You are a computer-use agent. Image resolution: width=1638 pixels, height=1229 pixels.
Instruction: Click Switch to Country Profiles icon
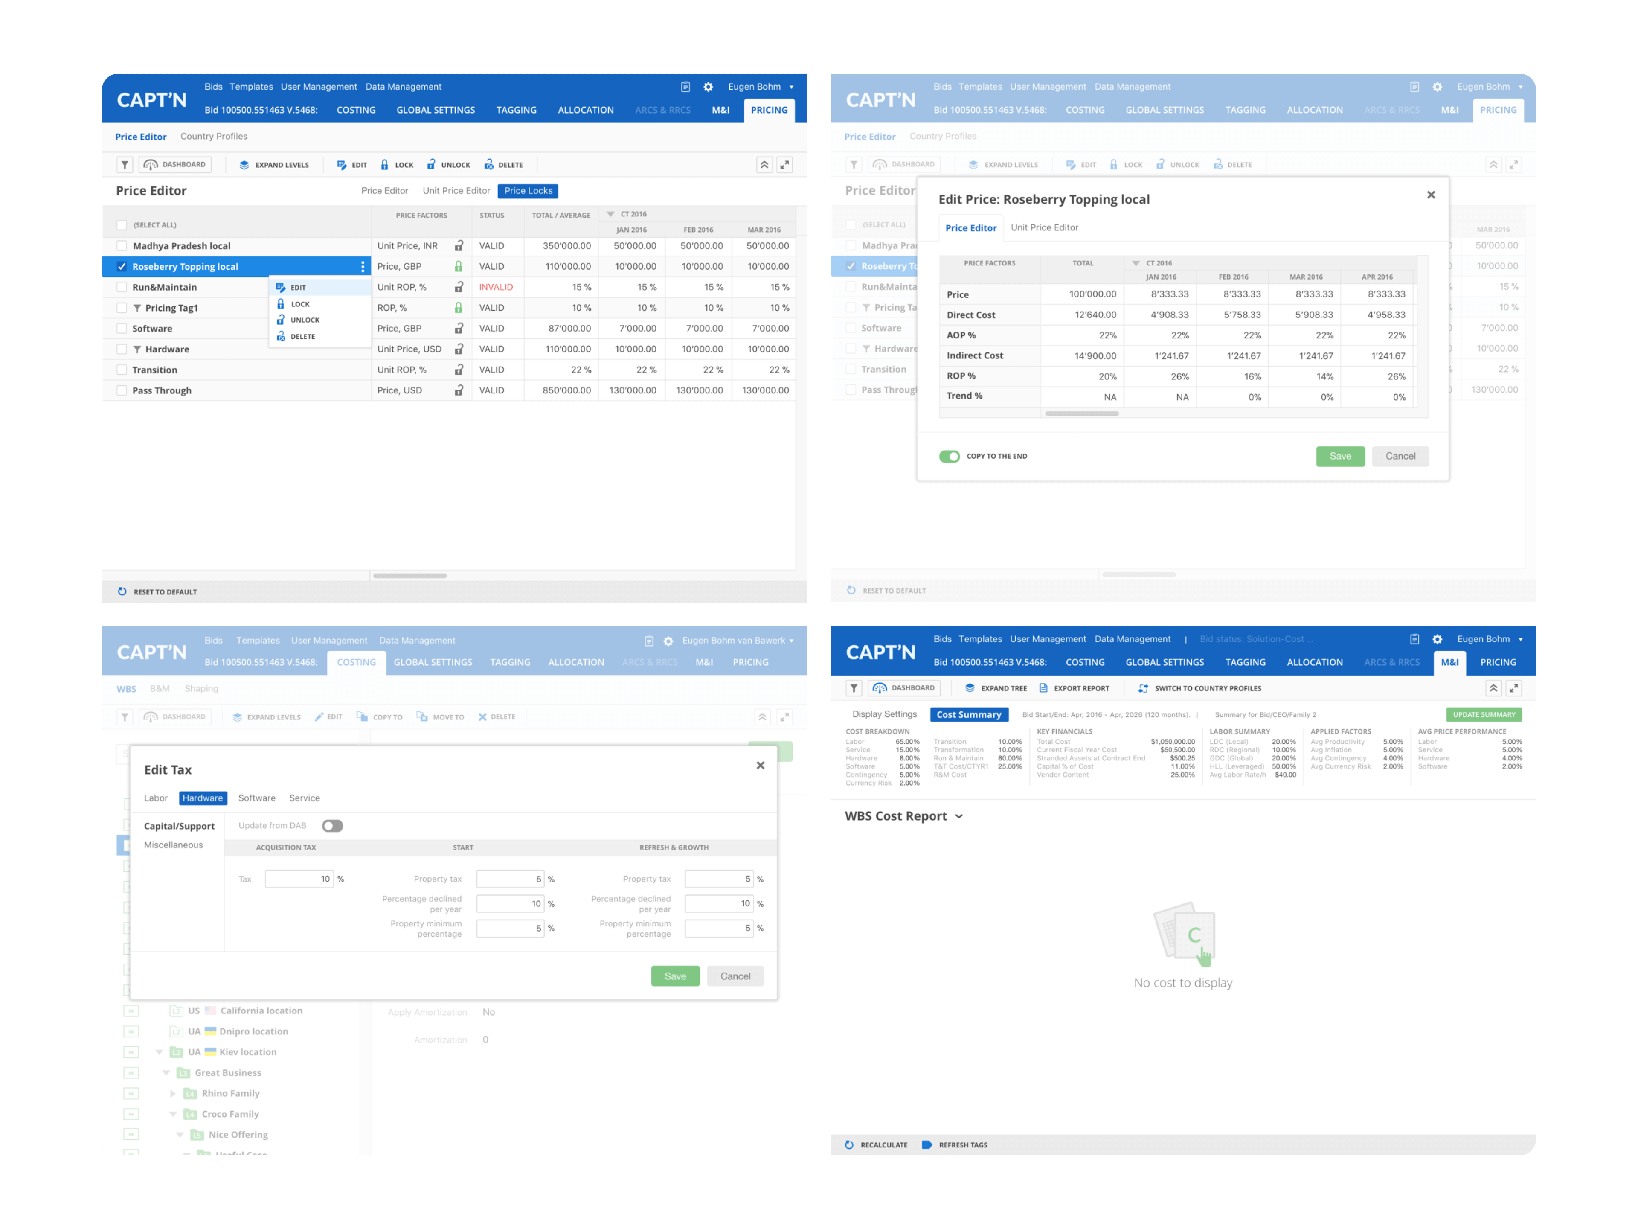[1143, 688]
